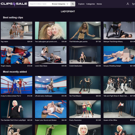Open Two catburglars get pranks clip title
The height and width of the screenshot is (135, 135).
click(x=47, y=42)
